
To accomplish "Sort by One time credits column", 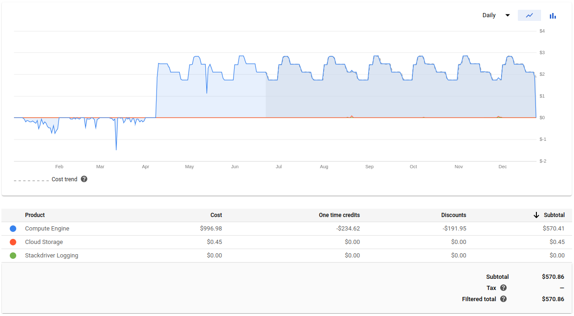I will point(339,215).
